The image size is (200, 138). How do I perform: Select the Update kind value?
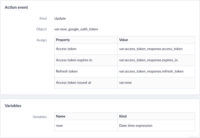pos(60,18)
